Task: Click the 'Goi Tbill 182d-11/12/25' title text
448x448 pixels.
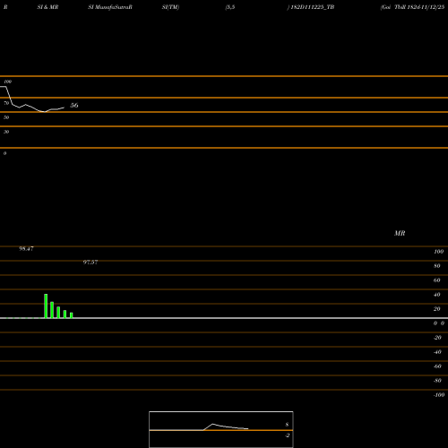Action: pos(412,7)
